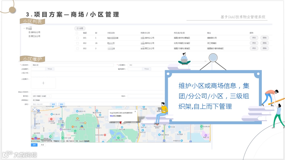
Task: Check the checkbox for the Id 3 row
Action: (x=77, y=48)
